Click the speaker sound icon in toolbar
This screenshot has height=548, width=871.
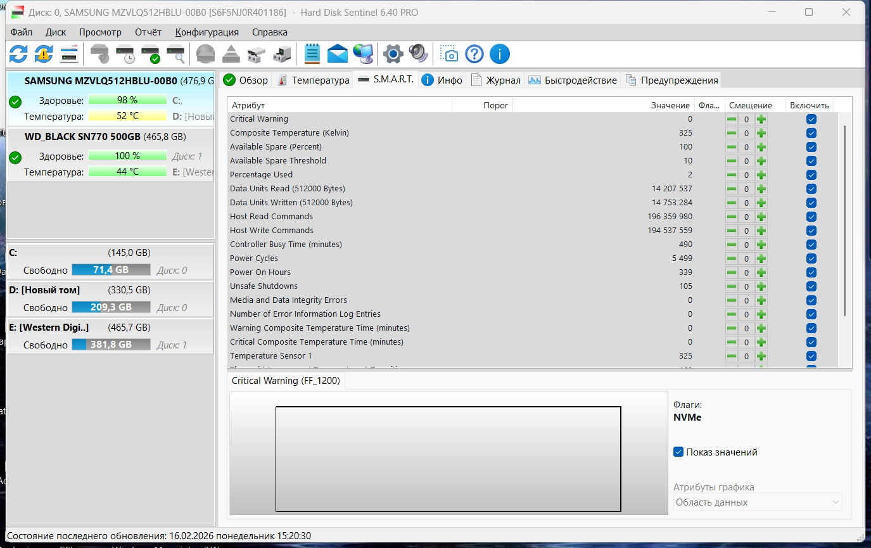click(418, 54)
